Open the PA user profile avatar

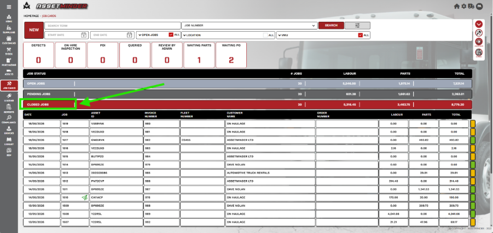pos(479,6)
